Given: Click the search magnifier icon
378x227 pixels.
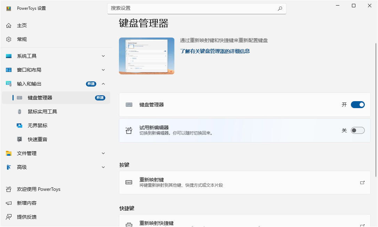Looking at the screenshot, I should tap(280, 8).
